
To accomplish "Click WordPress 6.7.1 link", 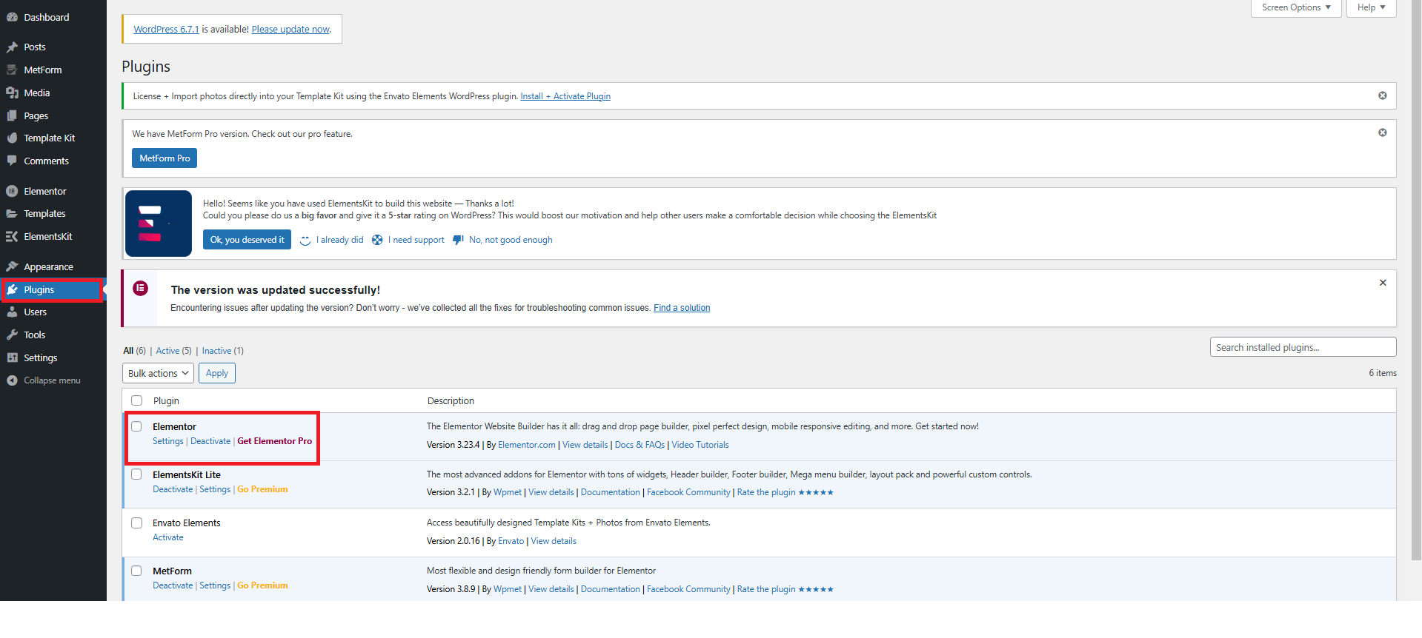I will point(166,30).
